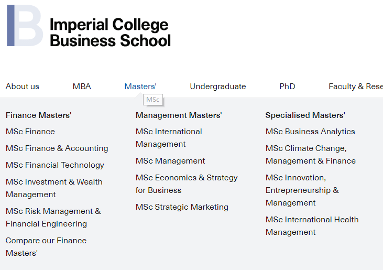383x270 pixels.
Task: Select MSc Strategic Marketing
Action: [182, 207]
